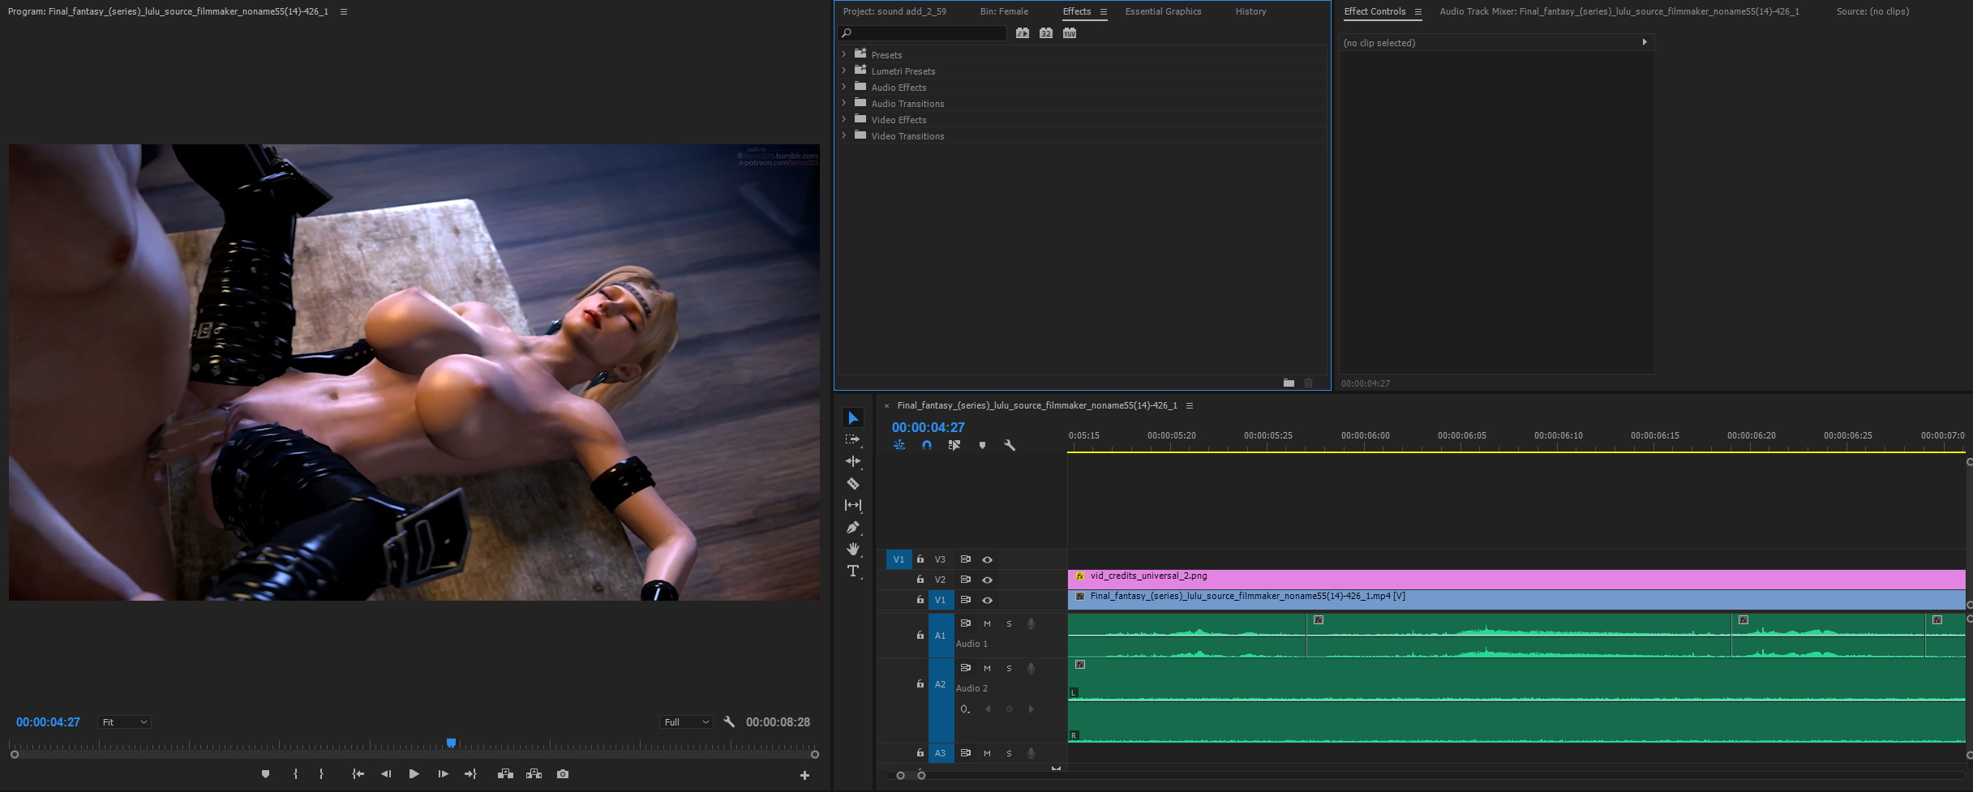1973x792 pixels.
Task: Solo audio track A1
Action: click(x=1009, y=623)
